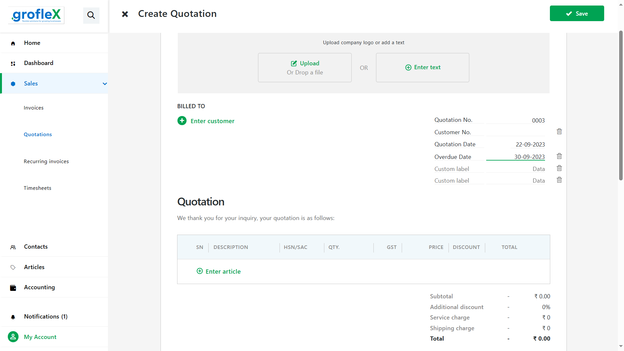The image size is (624, 351).
Task: Click Upload to add company logo
Action: (305, 68)
